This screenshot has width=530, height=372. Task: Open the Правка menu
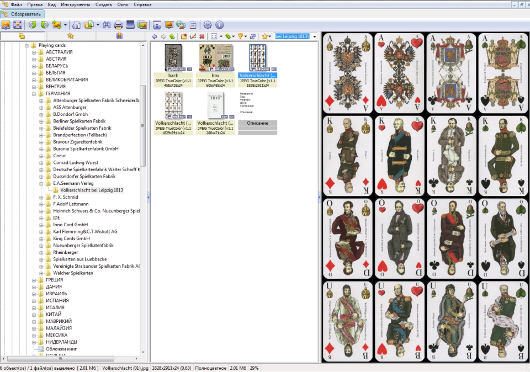pyautogui.click(x=35, y=5)
